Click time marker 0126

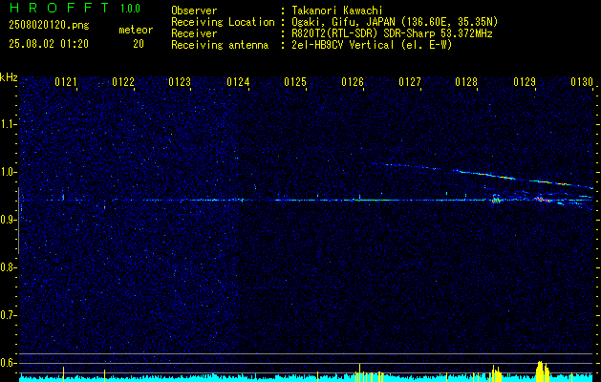[x=353, y=82]
